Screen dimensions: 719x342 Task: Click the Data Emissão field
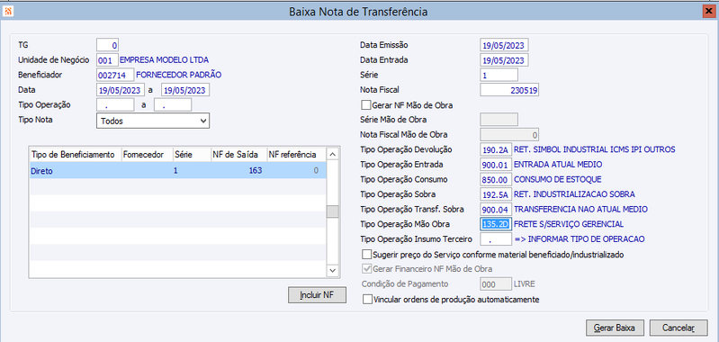505,45
